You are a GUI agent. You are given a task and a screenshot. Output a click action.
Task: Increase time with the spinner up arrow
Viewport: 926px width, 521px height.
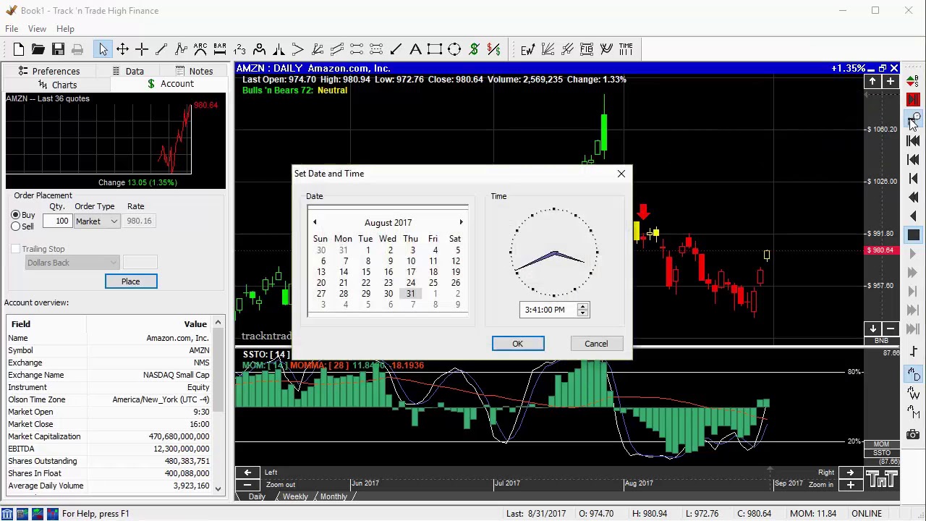point(582,306)
